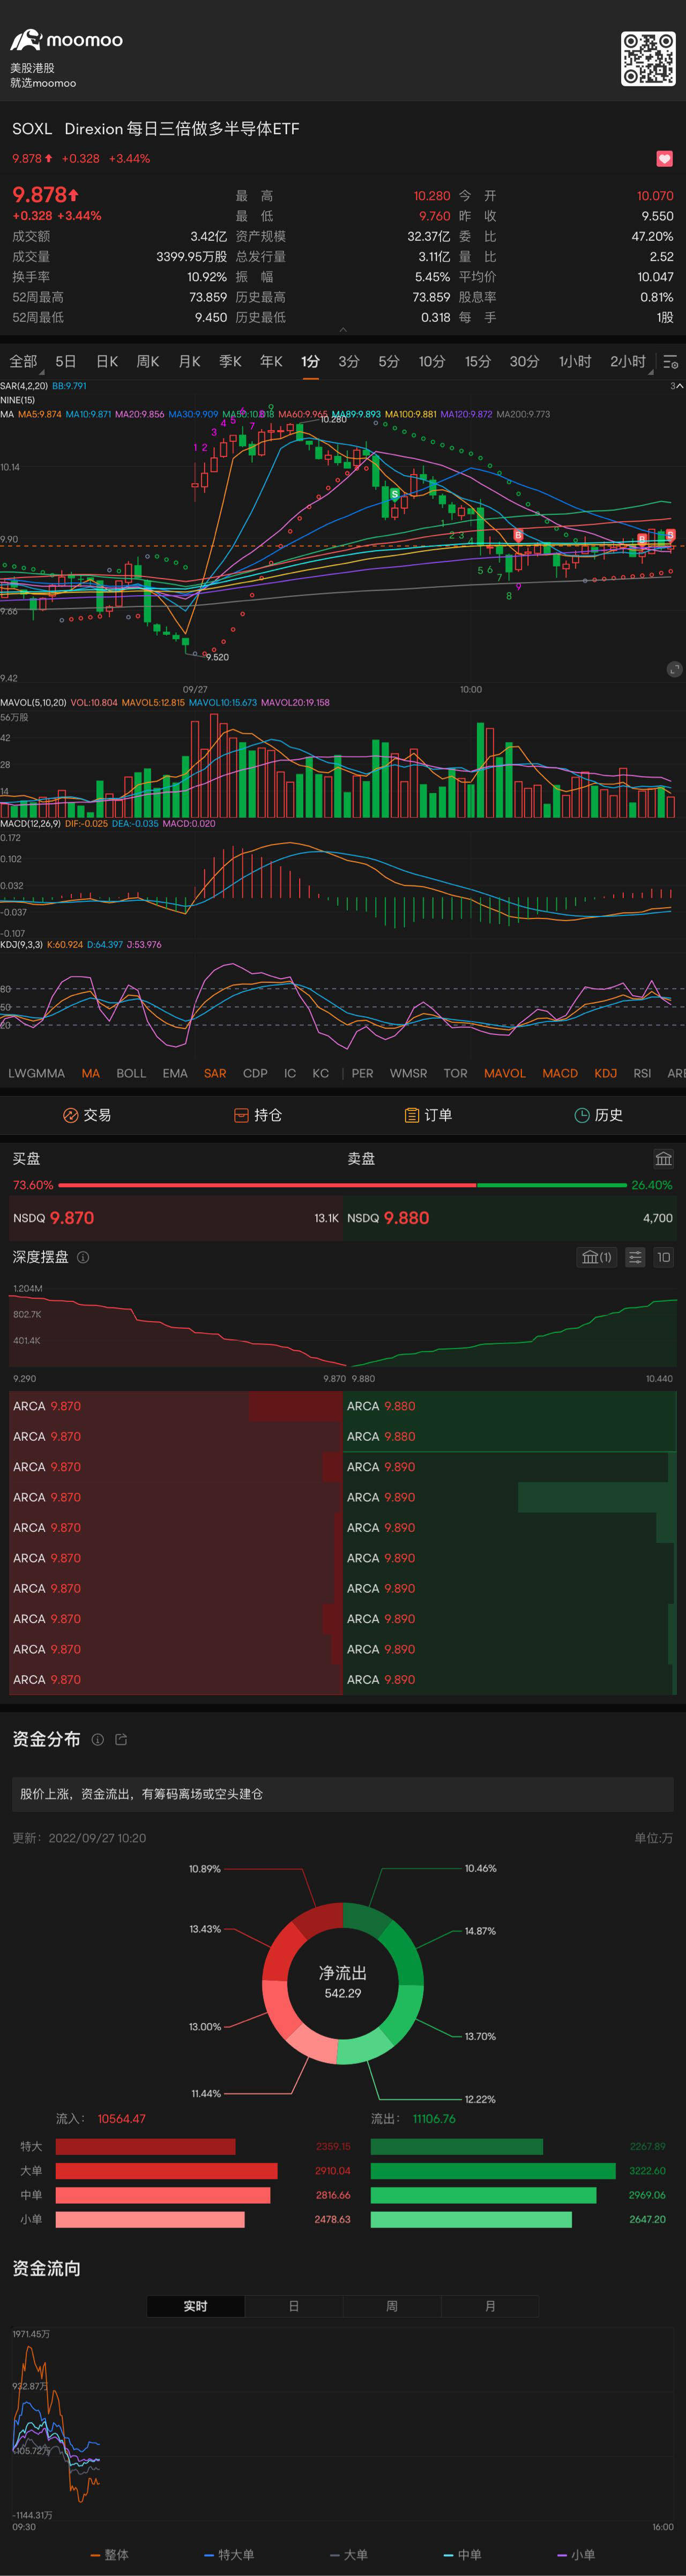The width and height of the screenshot is (686, 2576).
Task: Toggle the MACD indicator
Action: pos(560,1073)
